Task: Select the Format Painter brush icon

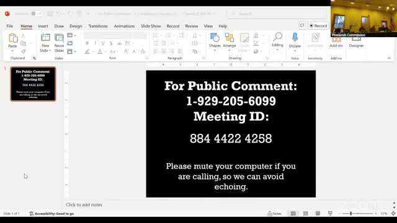Action: pyautogui.click(x=24, y=51)
